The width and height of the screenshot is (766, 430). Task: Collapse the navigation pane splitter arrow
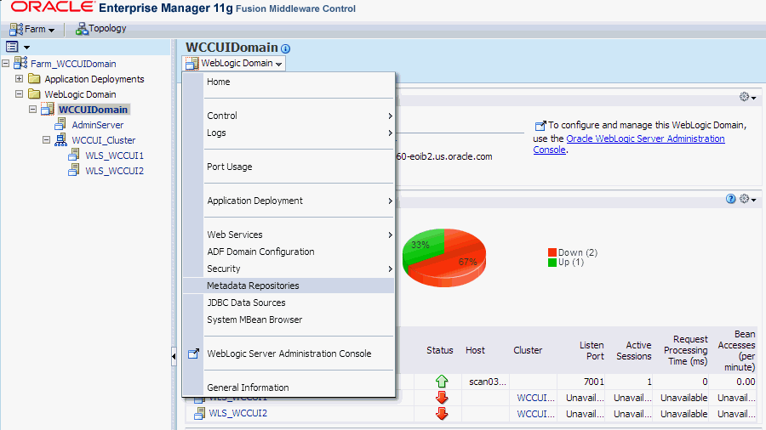click(174, 356)
